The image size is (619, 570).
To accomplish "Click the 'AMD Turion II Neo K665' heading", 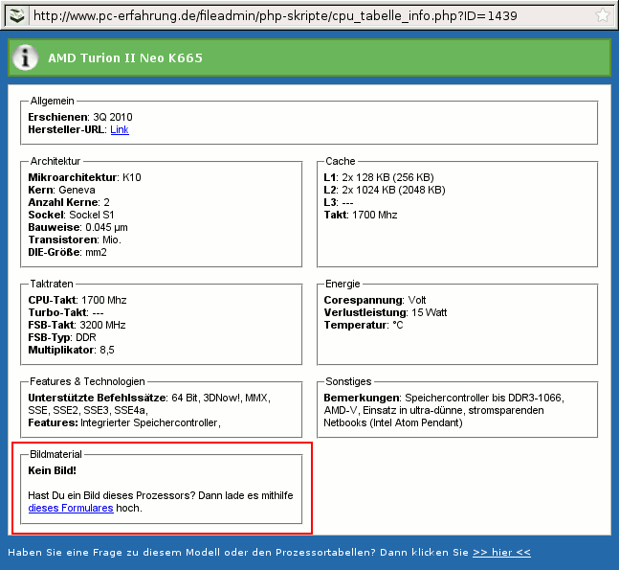I will pyautogui.click(x=125, y=58).
